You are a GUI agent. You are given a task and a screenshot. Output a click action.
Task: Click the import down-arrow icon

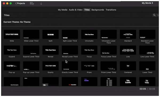[41, 3]
